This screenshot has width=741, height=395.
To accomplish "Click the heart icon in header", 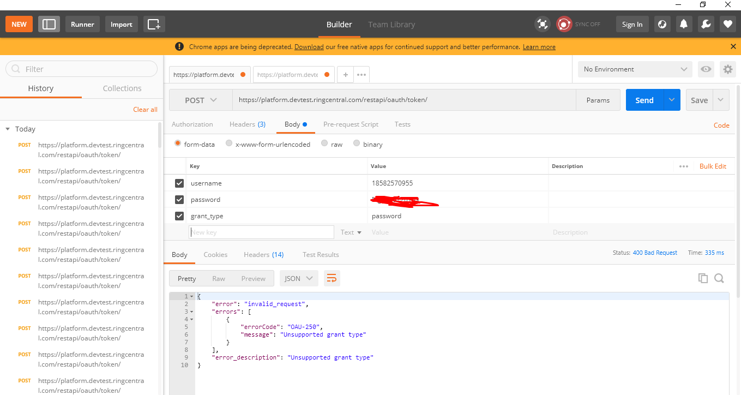I will pos(727,24).
